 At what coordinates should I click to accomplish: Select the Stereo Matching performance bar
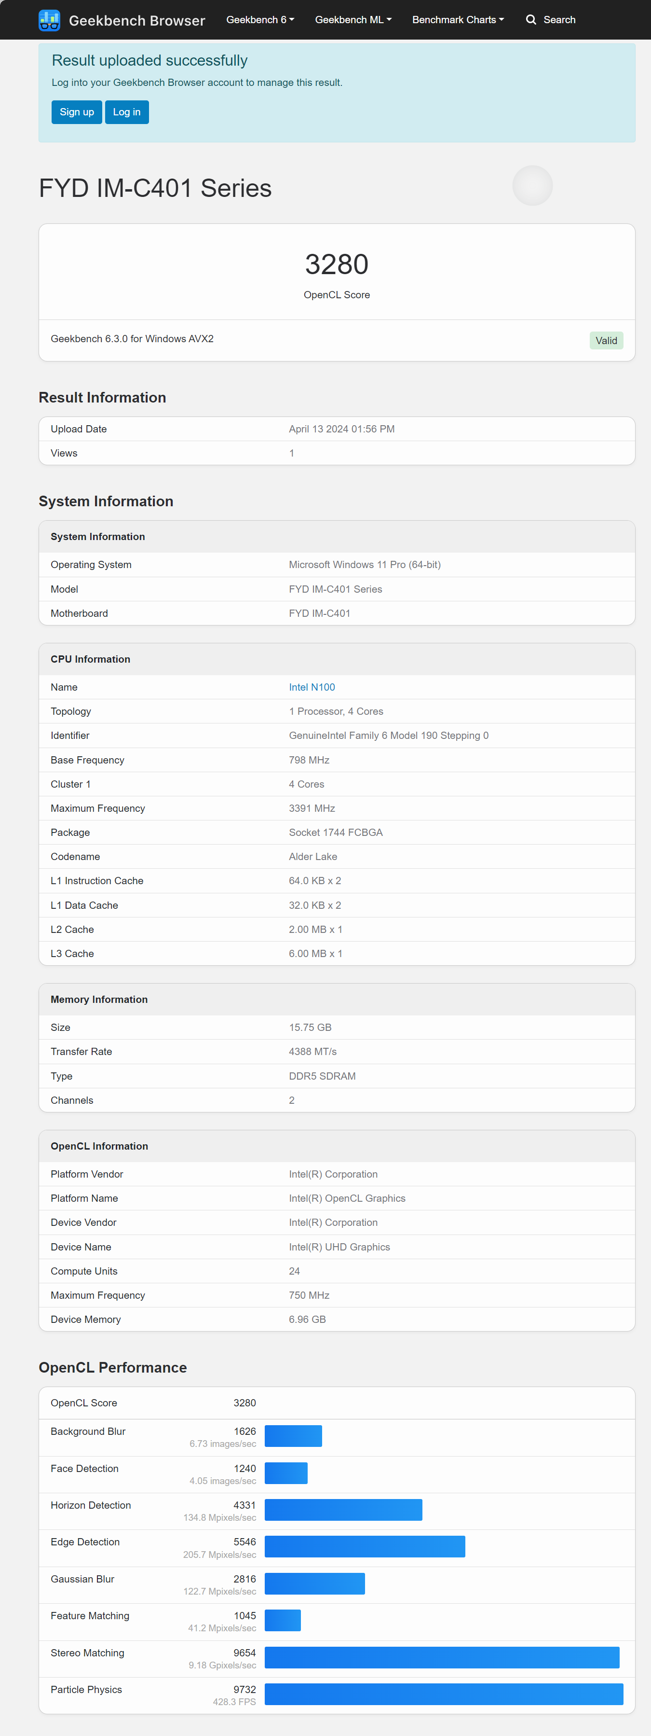442,1657
